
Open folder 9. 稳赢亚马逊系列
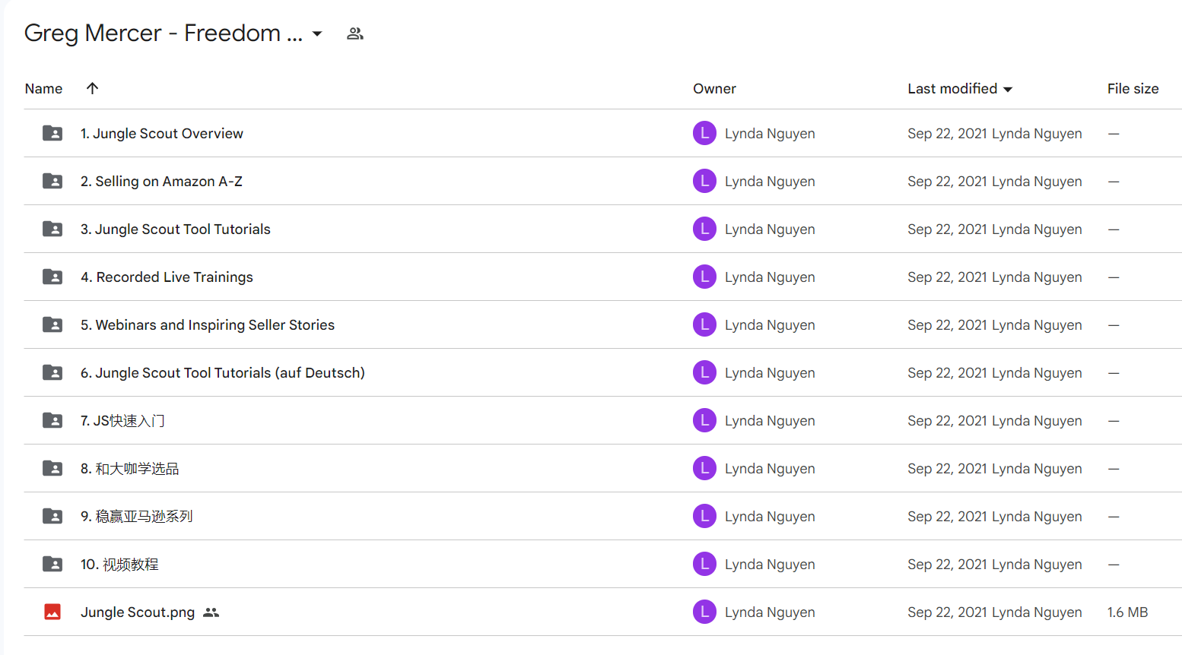pos(137,517)
